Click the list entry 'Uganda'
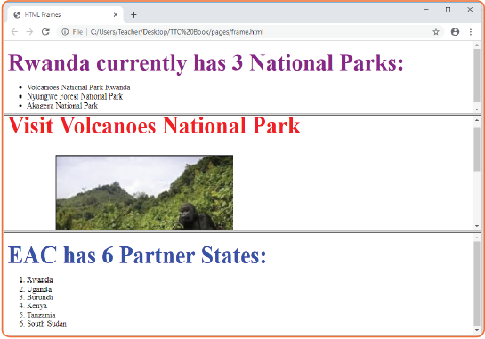Screen dimensions: 485x339 click(x=39, y=289)
